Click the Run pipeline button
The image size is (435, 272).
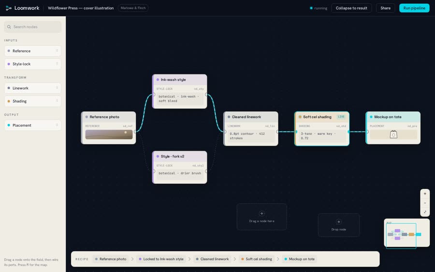click(x=414, y=8)
